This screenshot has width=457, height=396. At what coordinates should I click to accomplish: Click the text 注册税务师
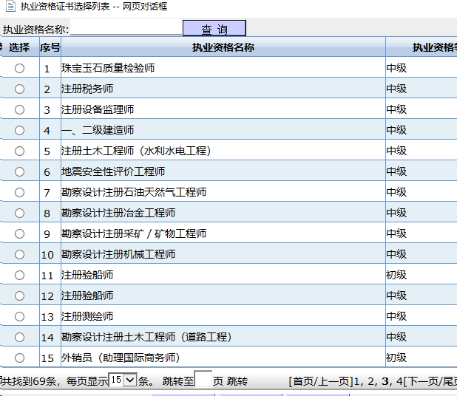coord(87,89)
